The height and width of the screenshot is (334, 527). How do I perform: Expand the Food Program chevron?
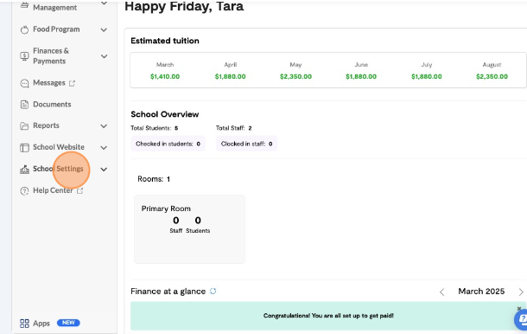coord(104,30)
